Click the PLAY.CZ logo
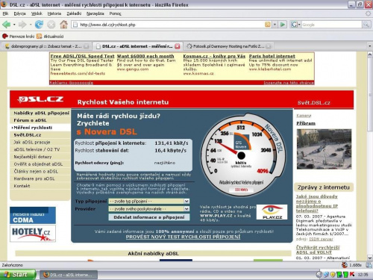 point(272,212)
